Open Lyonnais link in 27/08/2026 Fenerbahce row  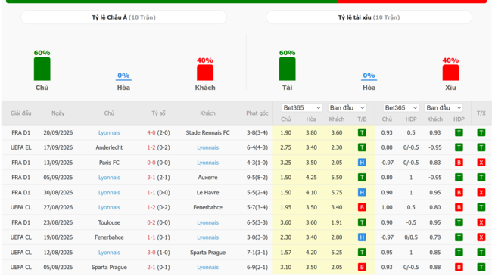[109, 207]
